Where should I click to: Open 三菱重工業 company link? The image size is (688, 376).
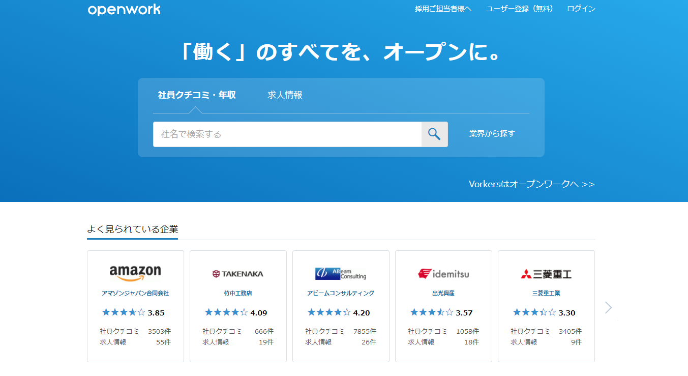pyautogui.click(x=546, y=293)
